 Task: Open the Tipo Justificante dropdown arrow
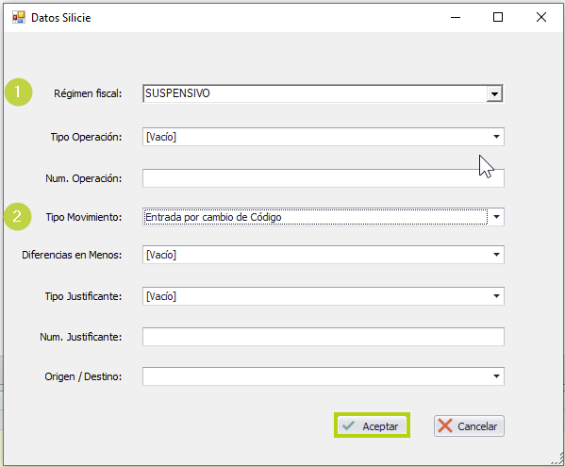[496, 296]
